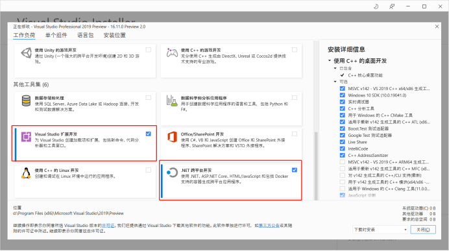
Task: Close the modify dialog with the X
Action: (437, 27)
